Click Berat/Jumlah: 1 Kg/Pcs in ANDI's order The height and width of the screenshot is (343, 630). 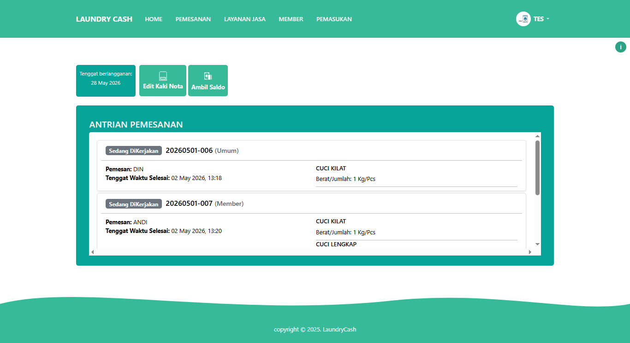pyautogui.click(x=345, y=232)
